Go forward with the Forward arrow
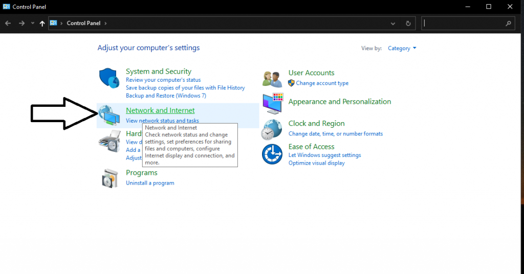 (21, 24)
